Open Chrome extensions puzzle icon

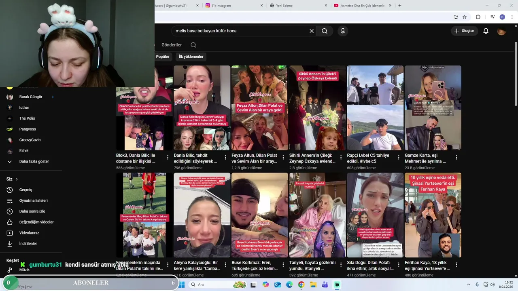478,17
